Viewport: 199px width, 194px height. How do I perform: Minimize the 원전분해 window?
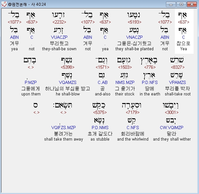point(171,4)
